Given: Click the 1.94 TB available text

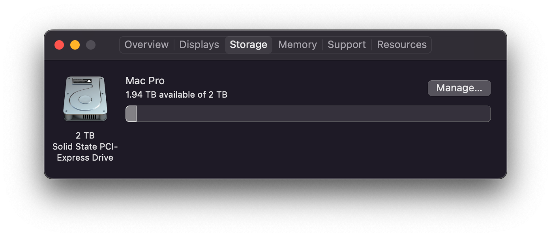Looking at the screenshot, I should 176,94.
